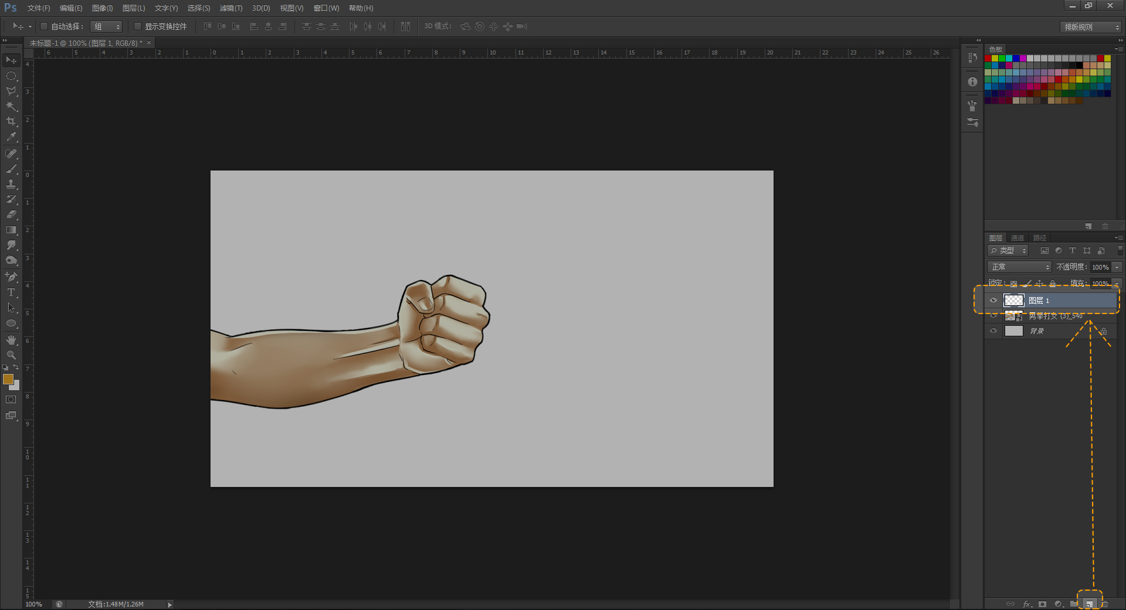Select the Zoom tool

11,355
